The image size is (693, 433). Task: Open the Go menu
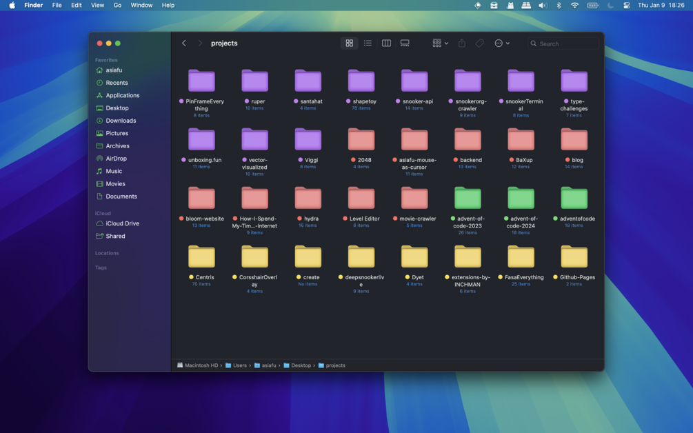pyautogui.click(x=117, y=6)
